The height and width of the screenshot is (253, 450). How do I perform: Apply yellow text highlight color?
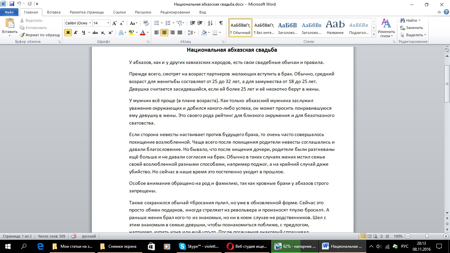point(131,33)
